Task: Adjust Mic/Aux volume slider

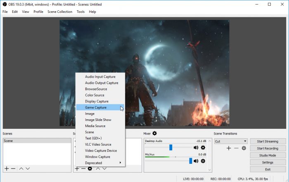Action: tap(191, 161)
